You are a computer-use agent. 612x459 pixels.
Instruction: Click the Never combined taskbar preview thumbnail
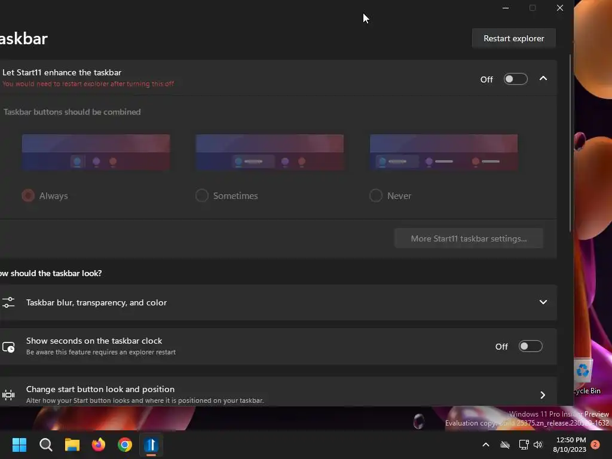[444, 152]
